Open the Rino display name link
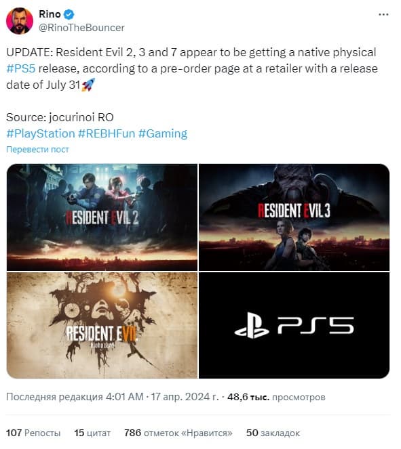The width and height of the screenshot is (401, 449). [x=50, y=14]
